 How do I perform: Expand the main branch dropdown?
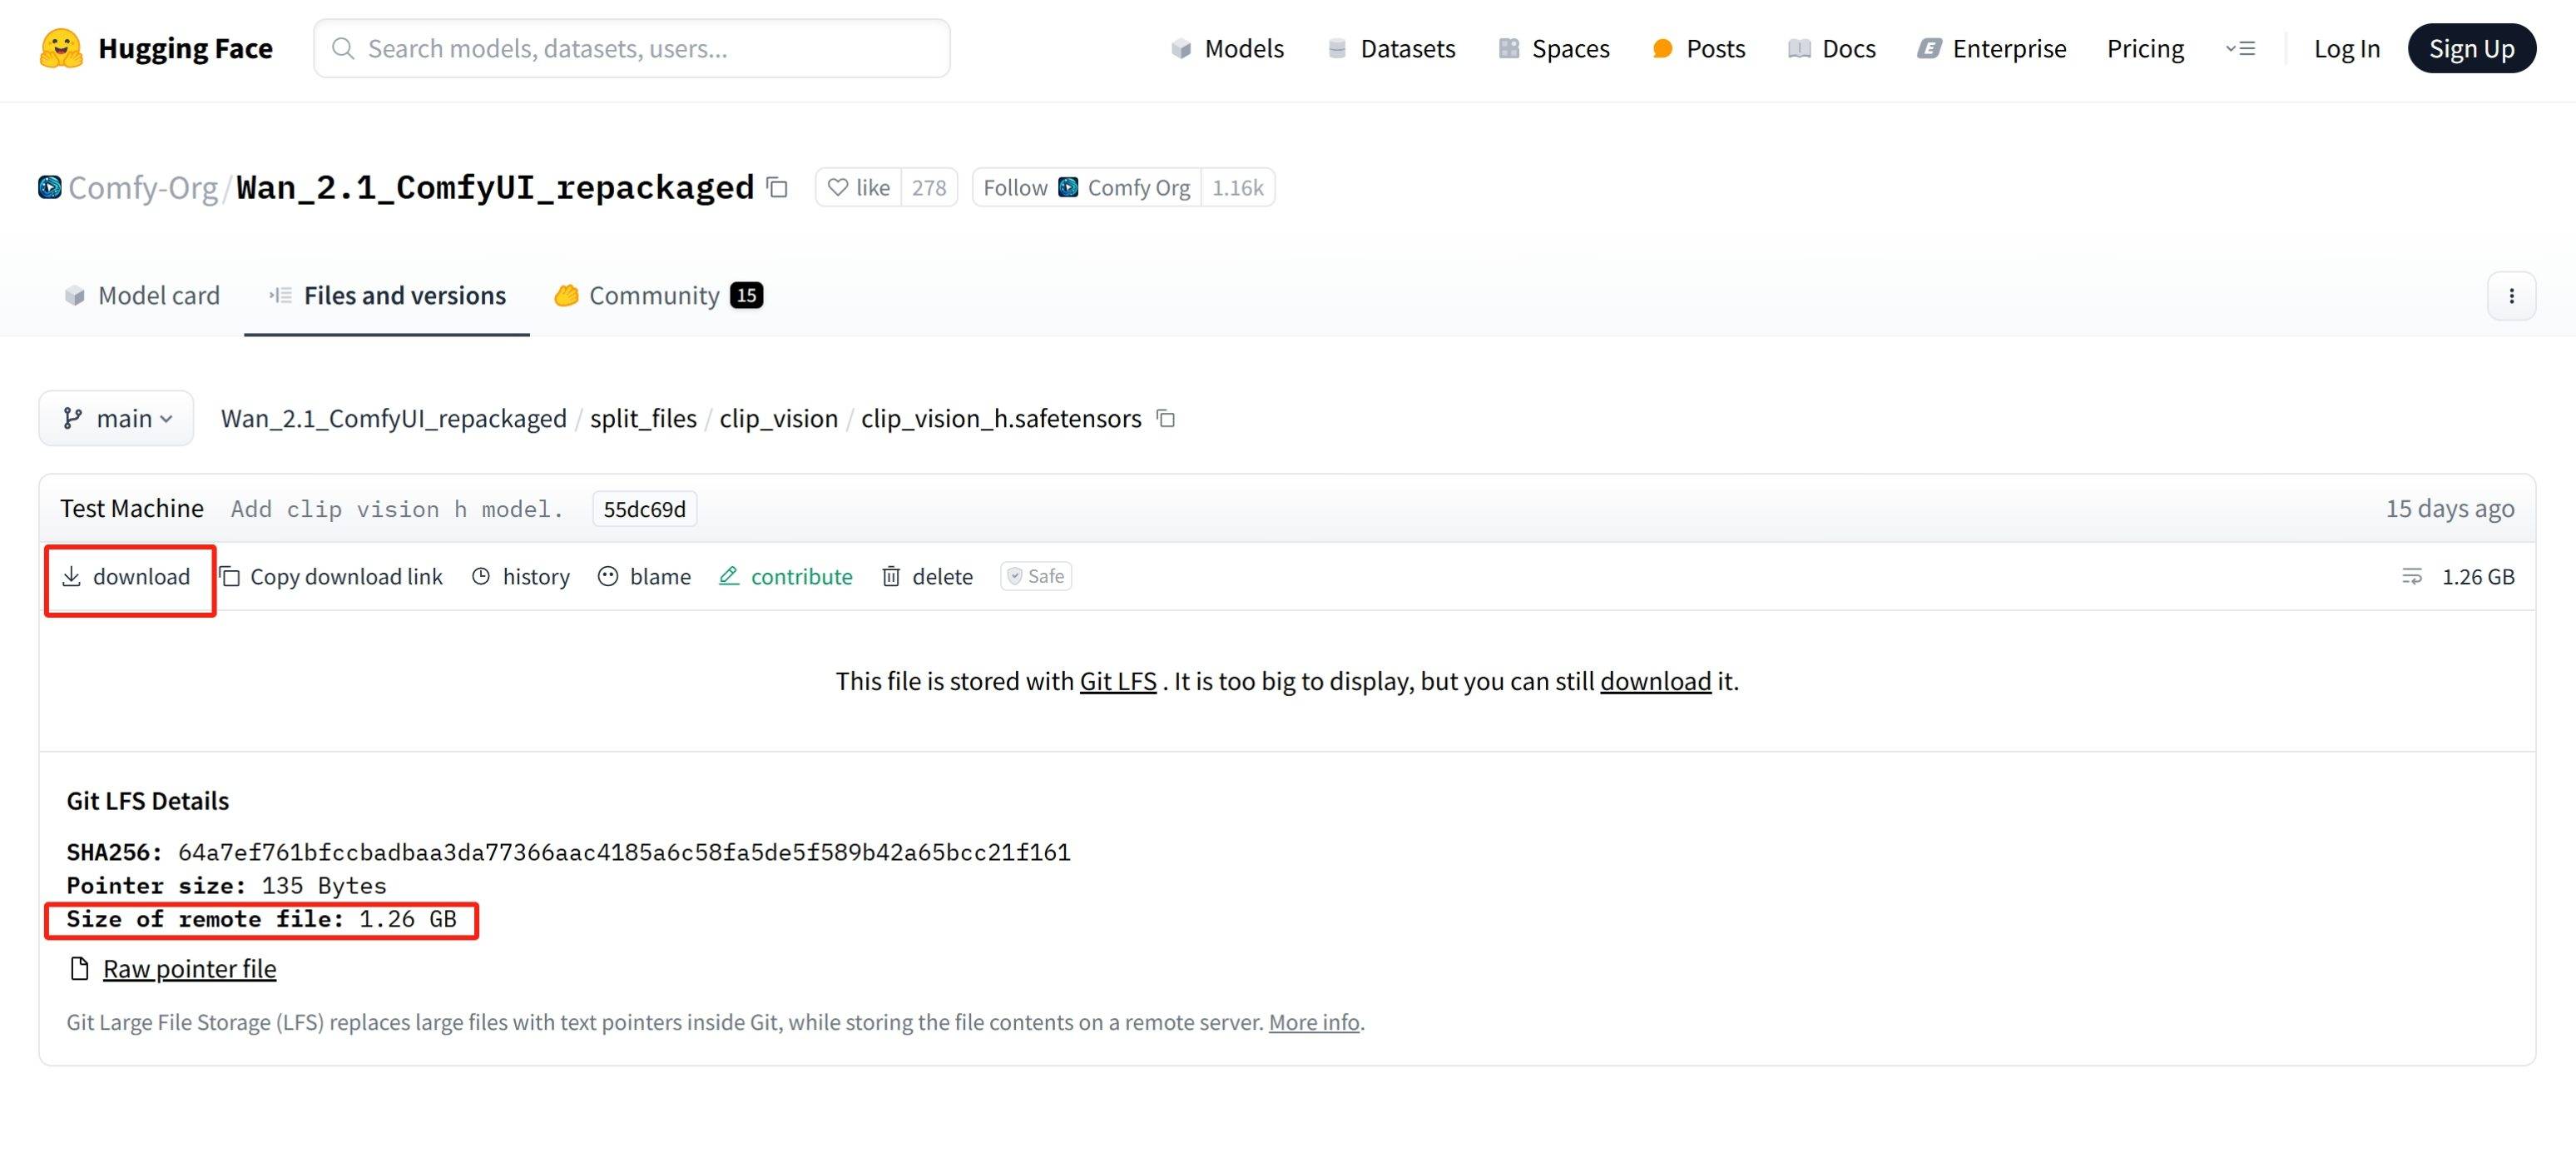tap(117, 419)
